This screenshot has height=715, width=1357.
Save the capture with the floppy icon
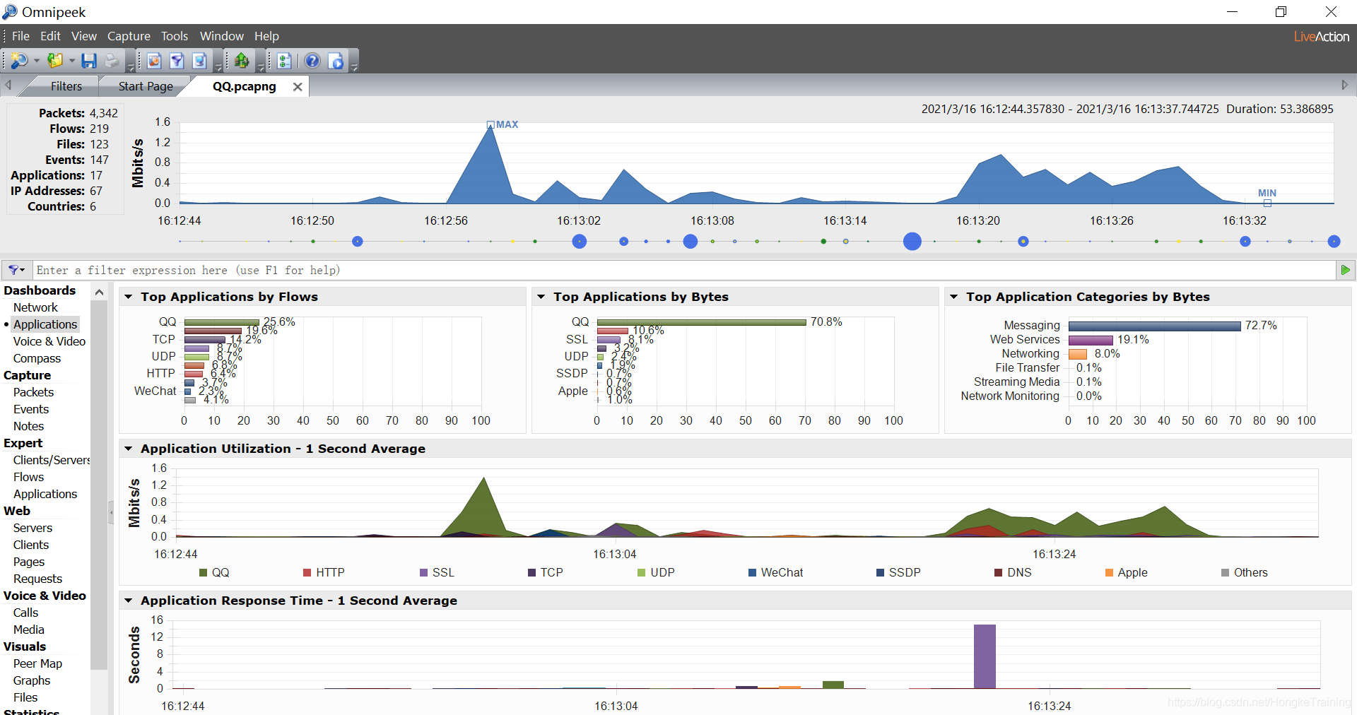(x=88, y=61)
